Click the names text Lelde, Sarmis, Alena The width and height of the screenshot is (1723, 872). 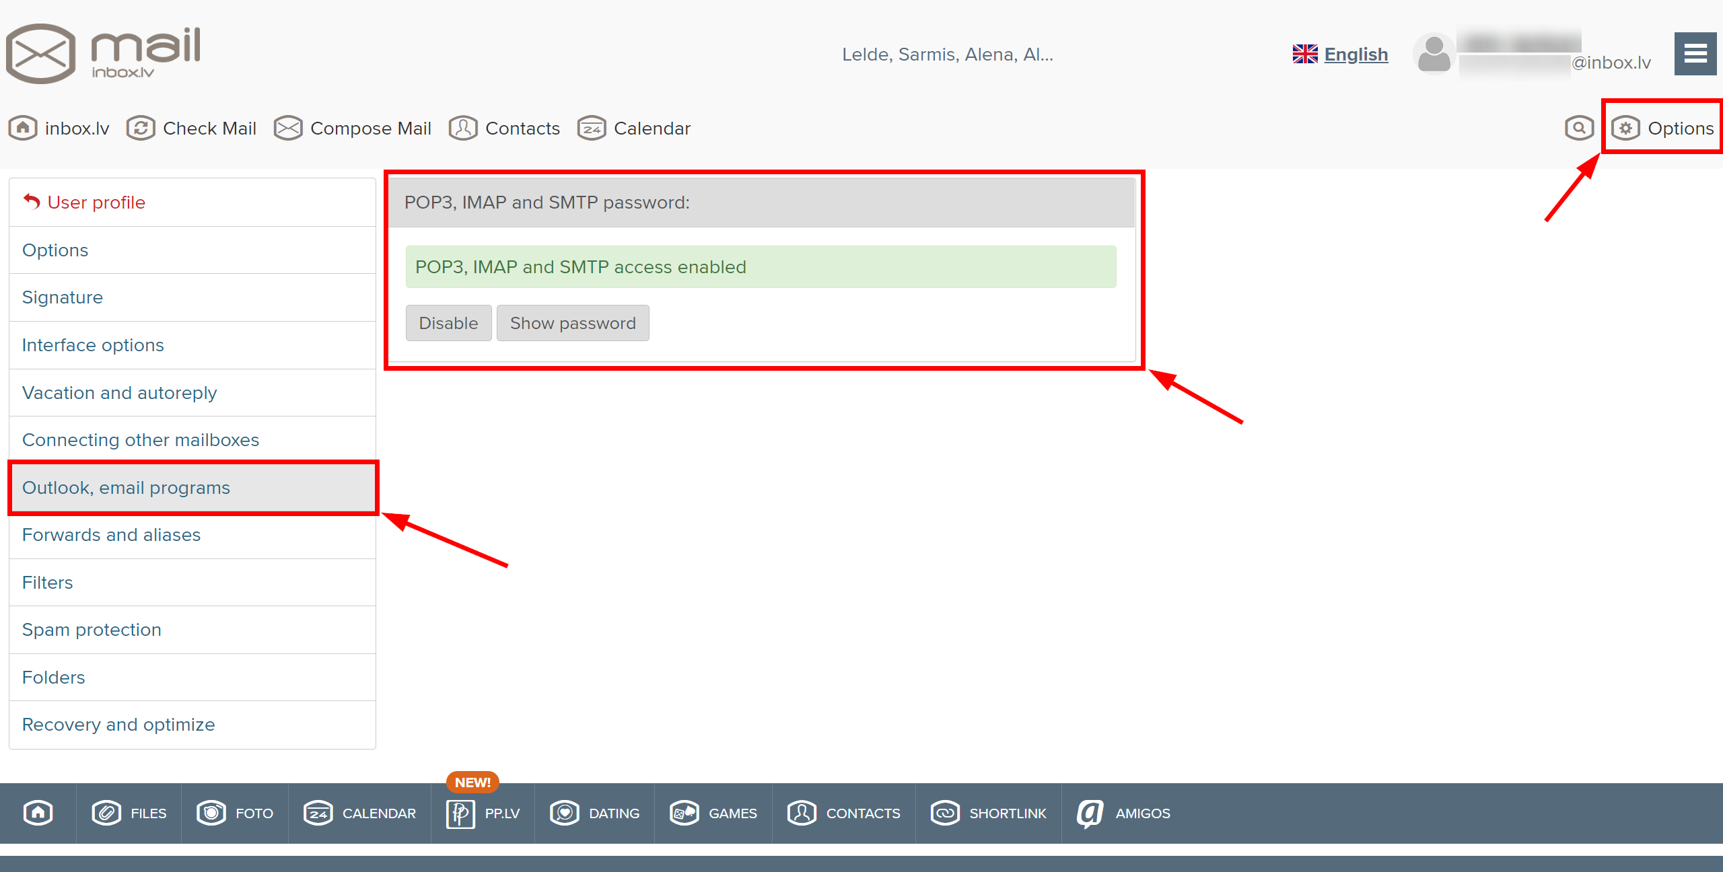948,54
